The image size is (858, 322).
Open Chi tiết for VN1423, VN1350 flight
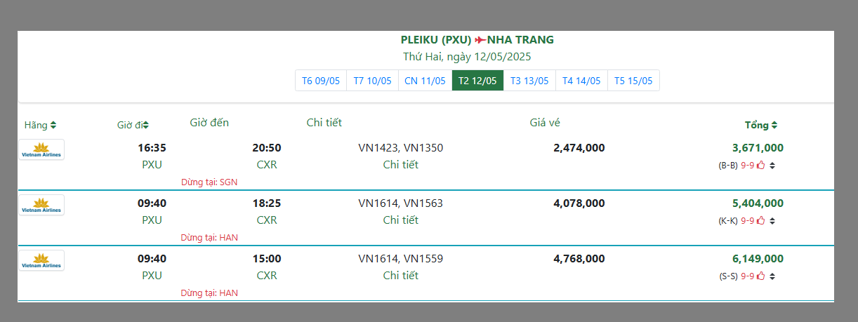[400, 165]
